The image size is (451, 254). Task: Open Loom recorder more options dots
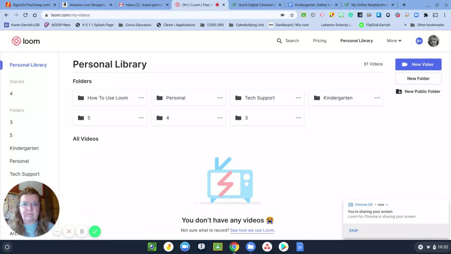coord(57,231)
